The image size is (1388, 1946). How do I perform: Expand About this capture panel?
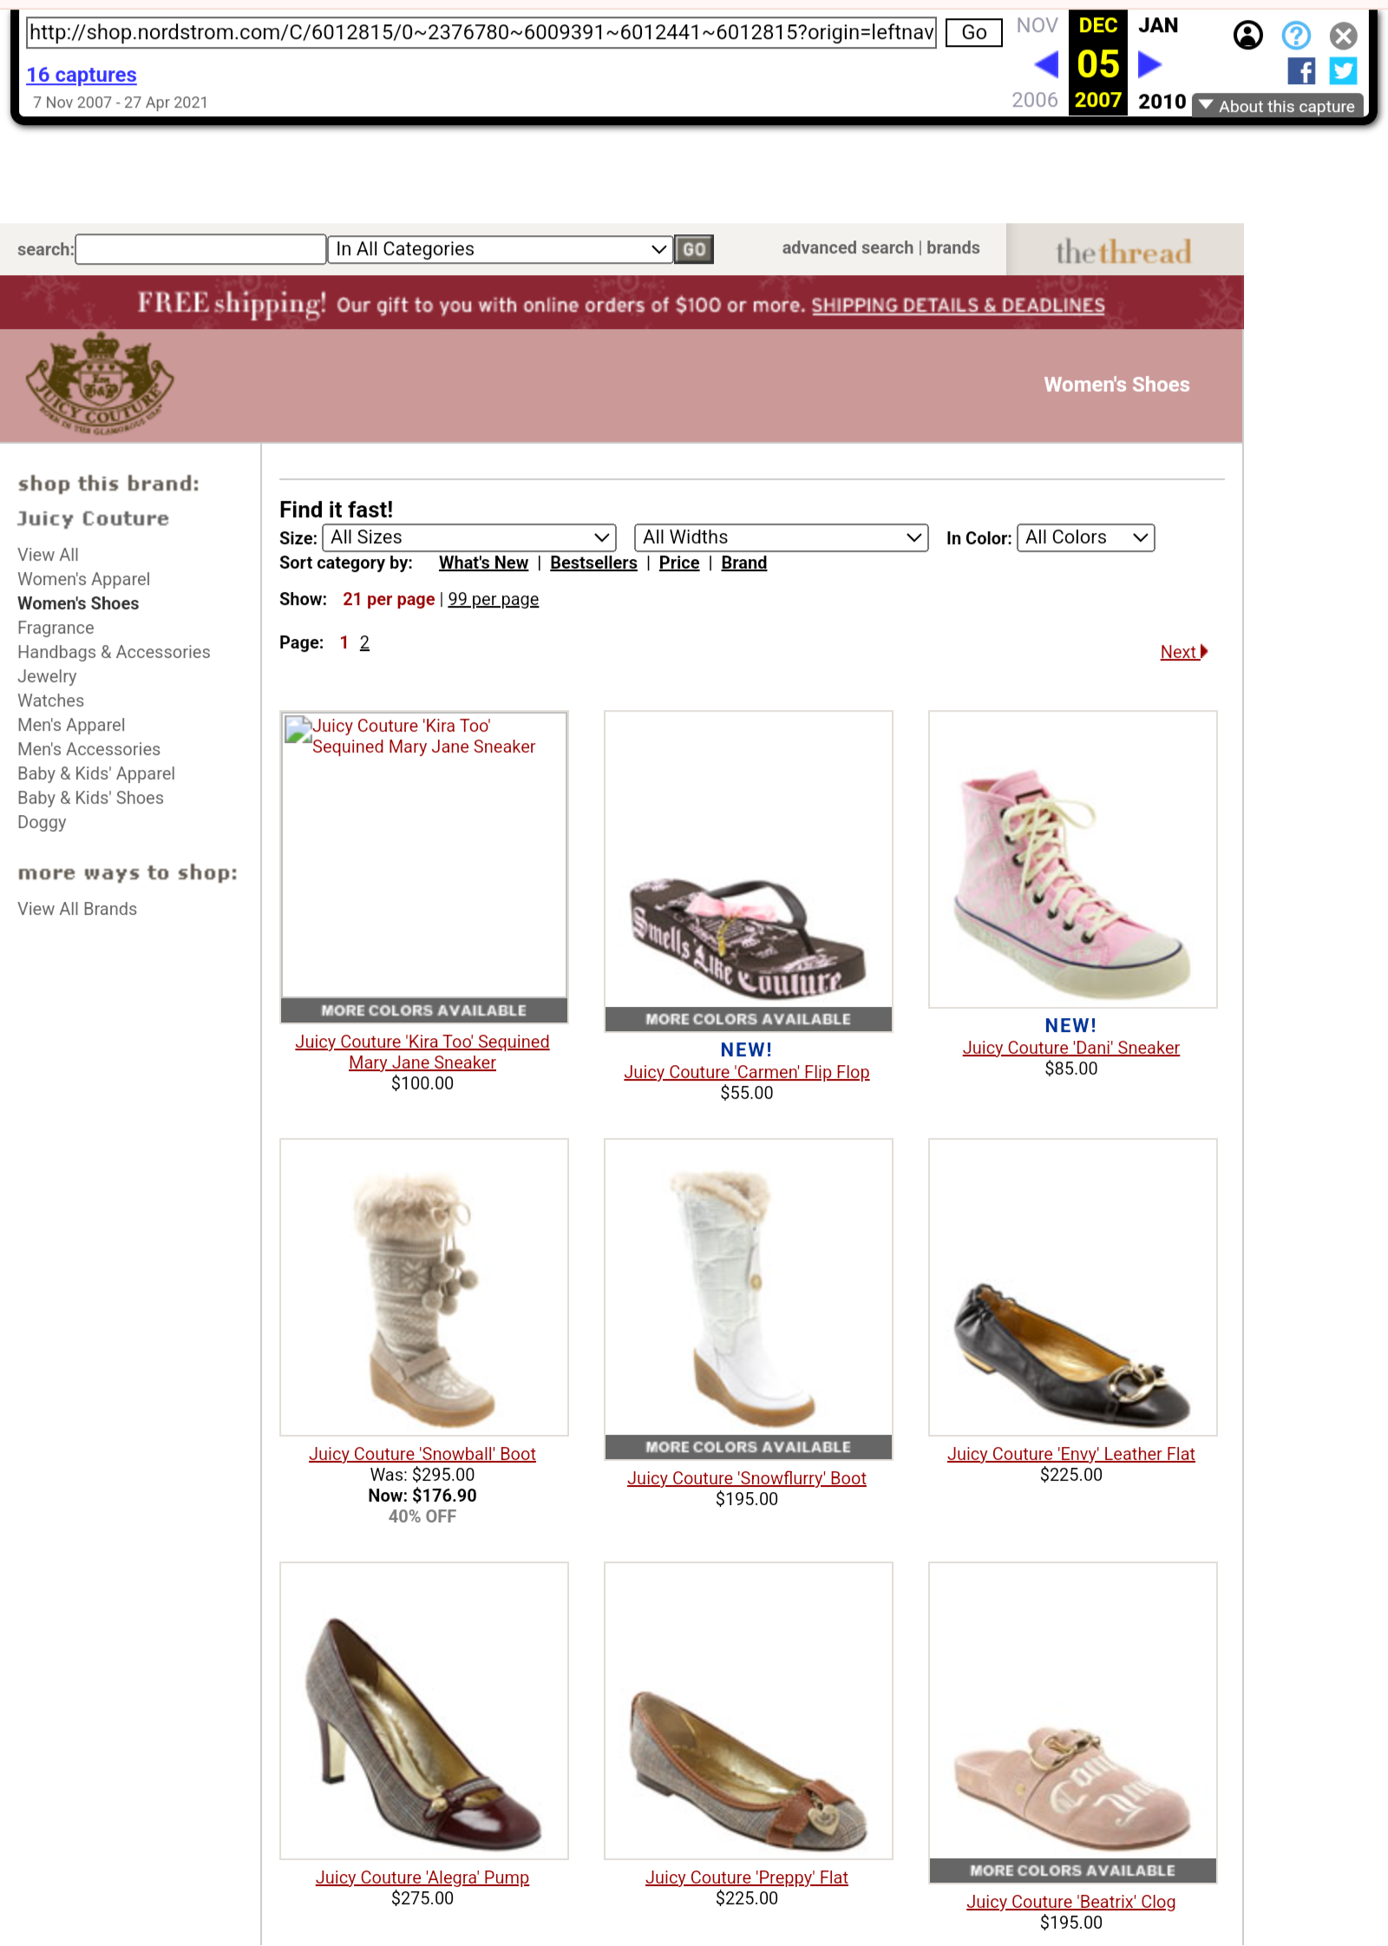[x=1278, y=106]
